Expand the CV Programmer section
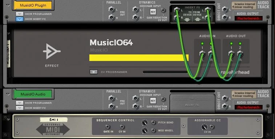 (x=94, y=72)
